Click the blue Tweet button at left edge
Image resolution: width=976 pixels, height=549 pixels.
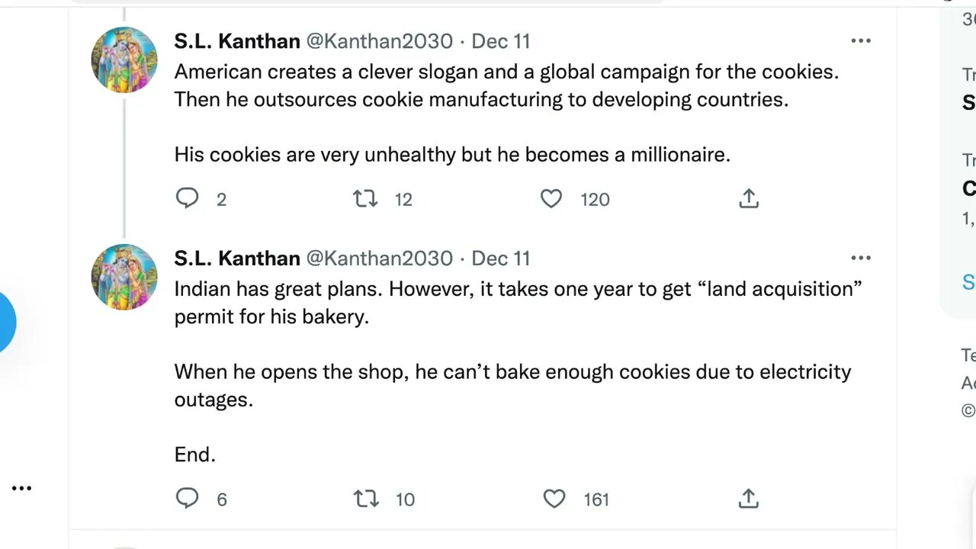tap(6, 322)
